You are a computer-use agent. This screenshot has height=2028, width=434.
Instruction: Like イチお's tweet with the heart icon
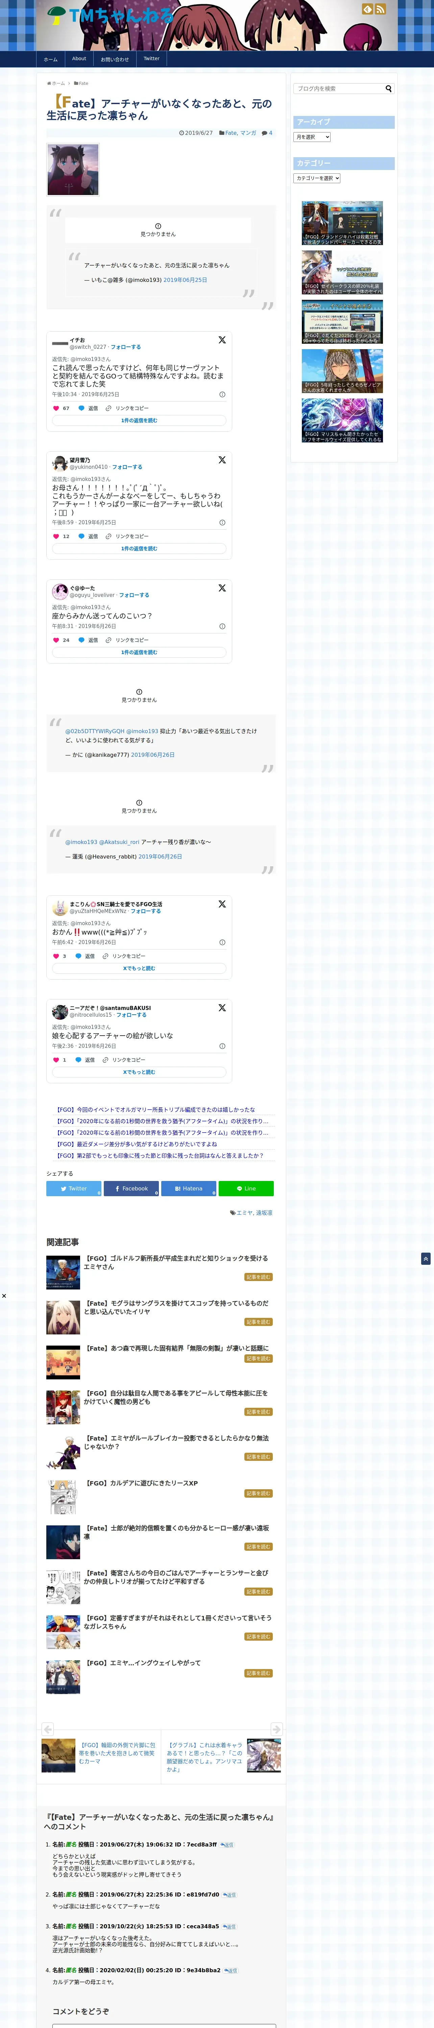coord(56,408)
